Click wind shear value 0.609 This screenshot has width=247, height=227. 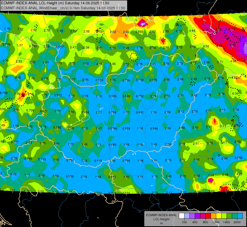click(140, 32)
